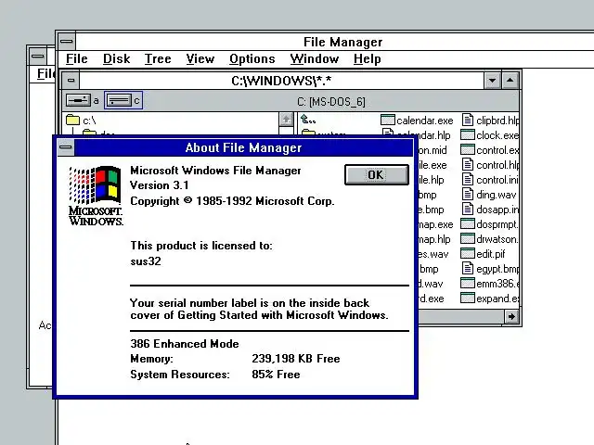This screenshot has height=445, width=594.
Task: Open C:\WINDOWS child window control menu
Action: pyautogui.click(x=71, y=81)
